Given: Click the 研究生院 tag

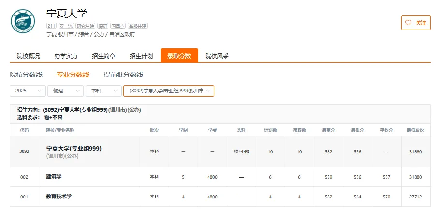Looking at the screenshot, I should 86,26.
